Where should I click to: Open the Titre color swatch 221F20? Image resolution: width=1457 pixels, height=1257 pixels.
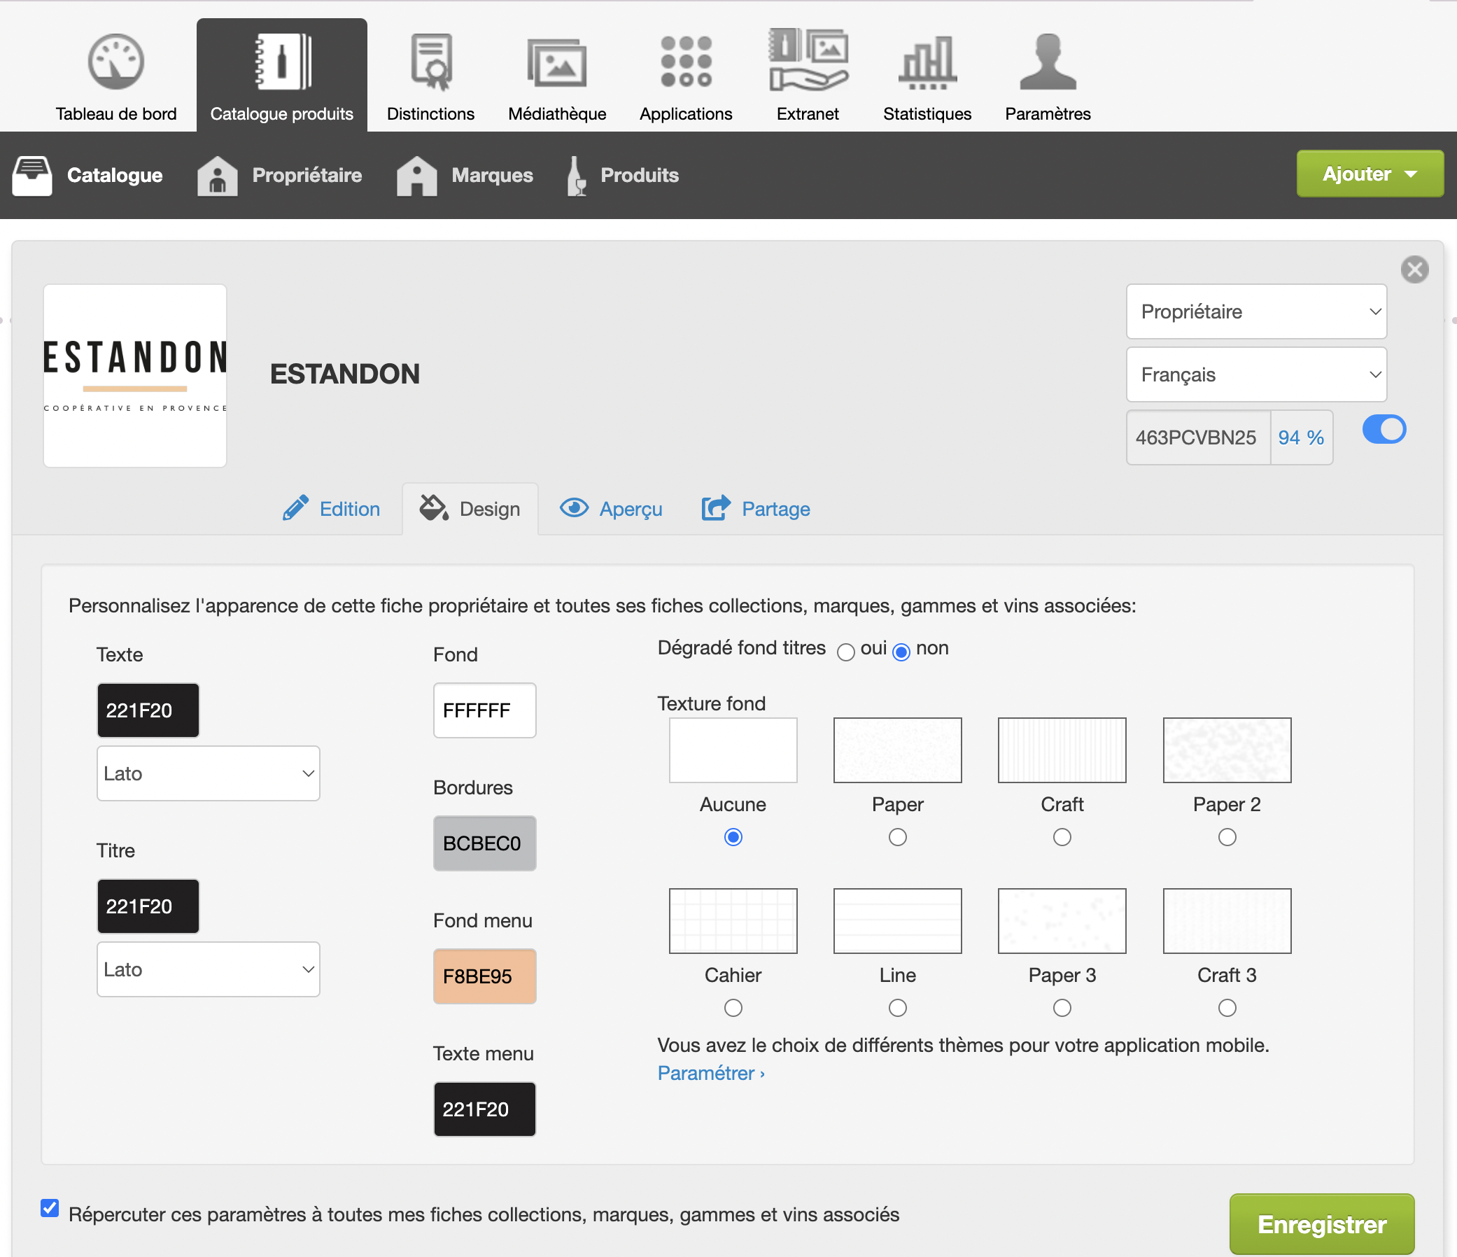pyautogui.click(x=148, y=906)
